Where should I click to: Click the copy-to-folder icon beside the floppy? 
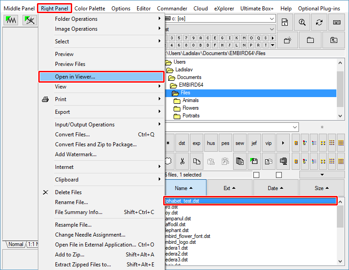click(x=268, y=161)
